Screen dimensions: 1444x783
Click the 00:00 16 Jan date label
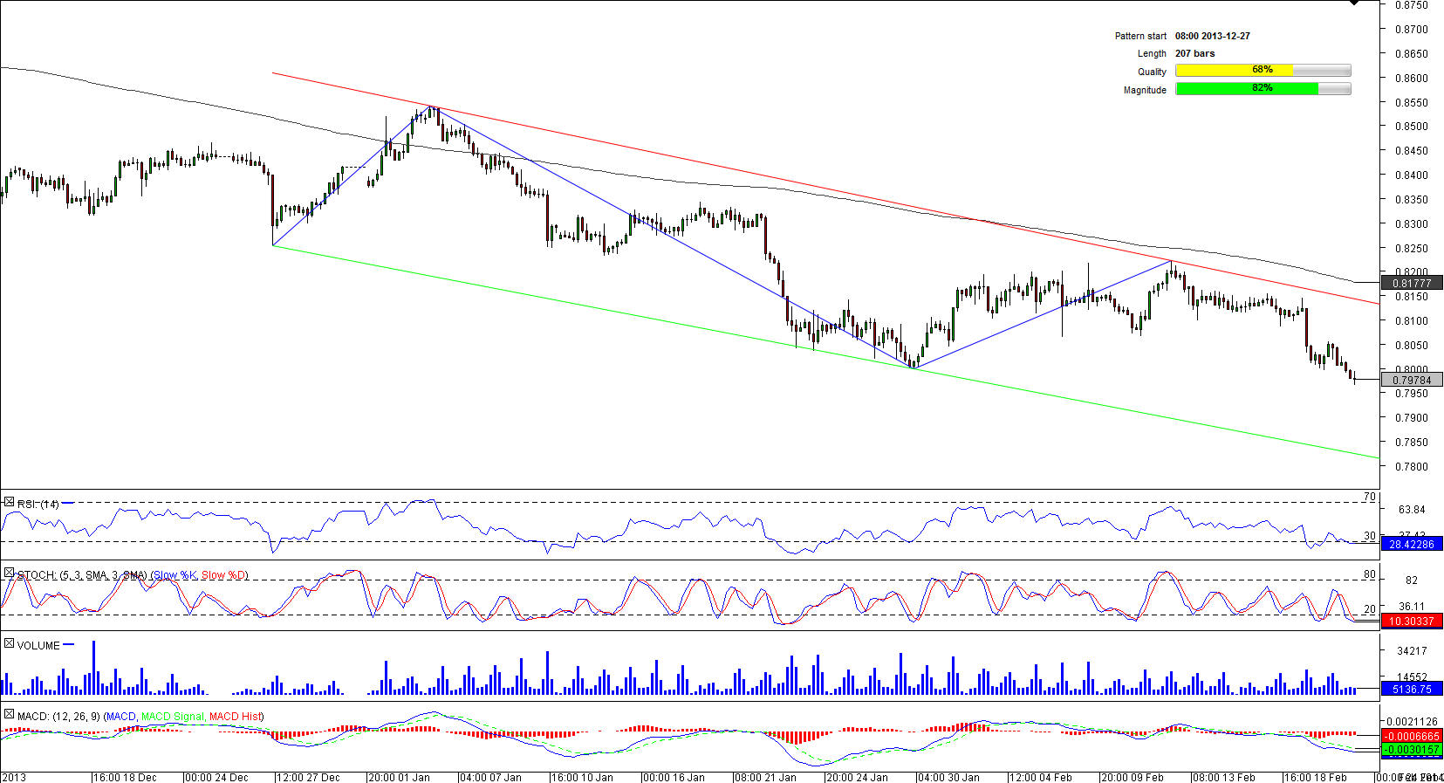click(x=674, y=777)
